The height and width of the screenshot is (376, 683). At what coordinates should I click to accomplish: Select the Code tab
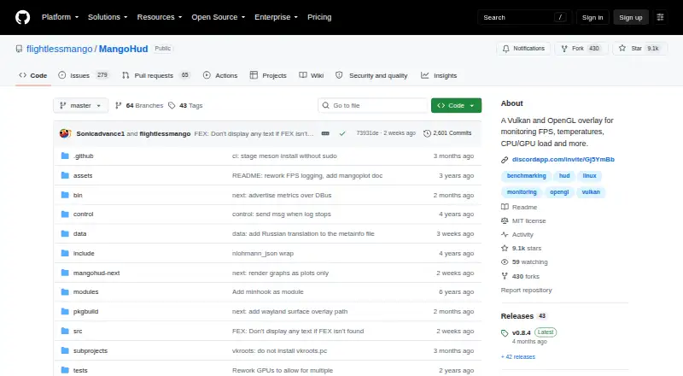[x=33, y=75]
